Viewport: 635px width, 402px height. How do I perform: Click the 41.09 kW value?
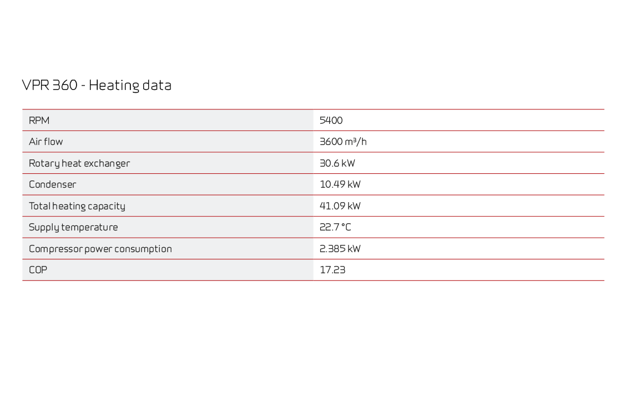340,206
